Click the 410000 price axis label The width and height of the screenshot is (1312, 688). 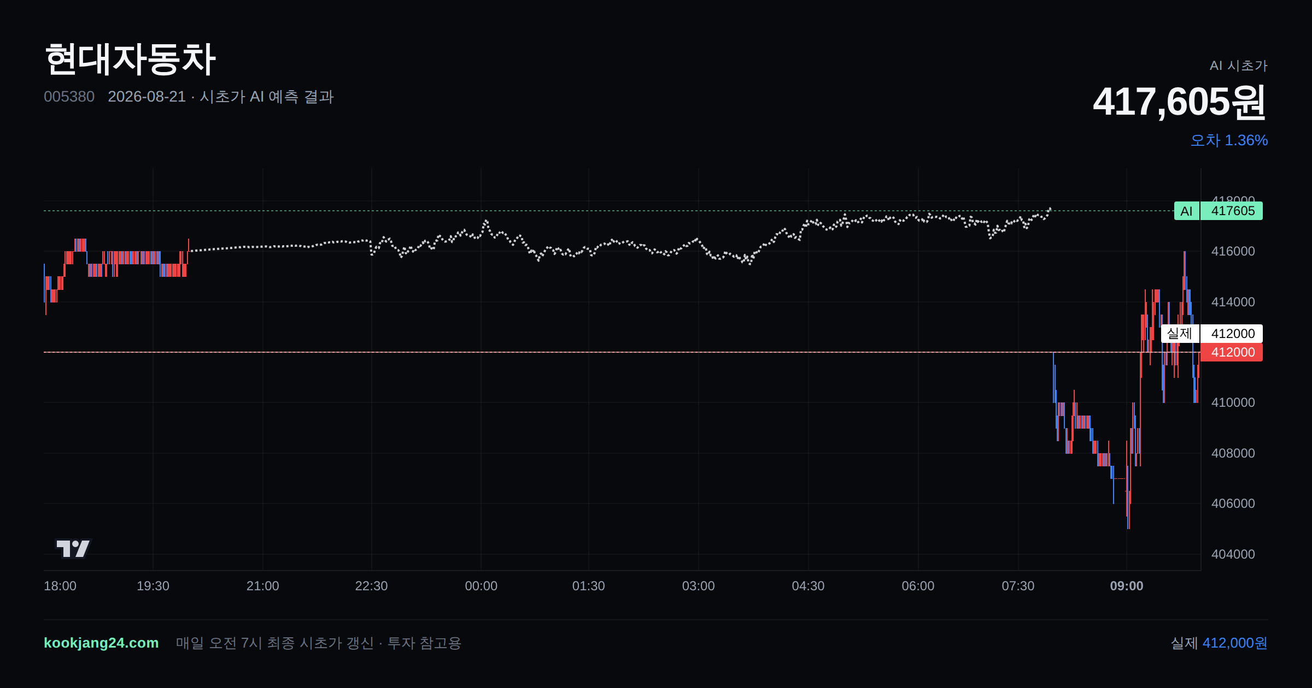[1233, 402]
